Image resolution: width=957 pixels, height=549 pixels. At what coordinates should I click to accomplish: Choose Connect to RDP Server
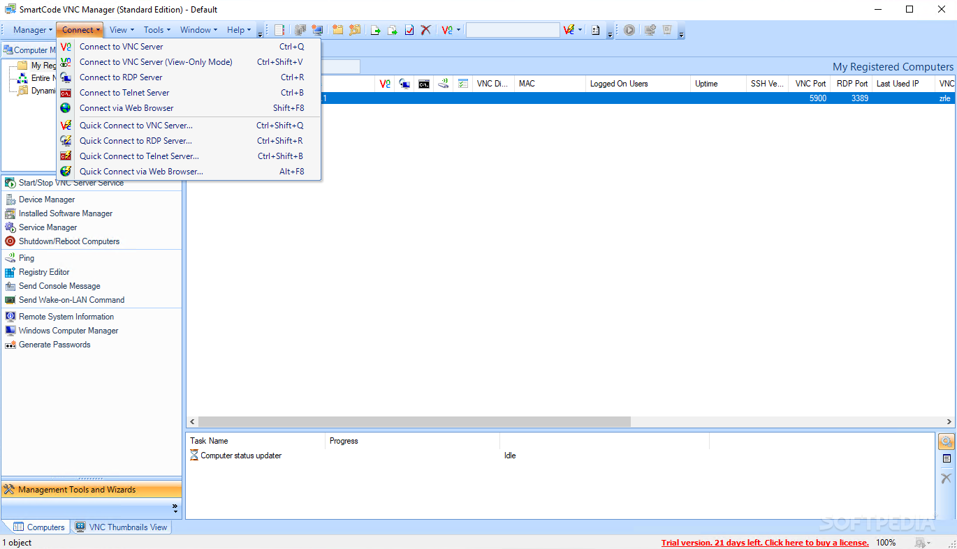pos(189,77)
